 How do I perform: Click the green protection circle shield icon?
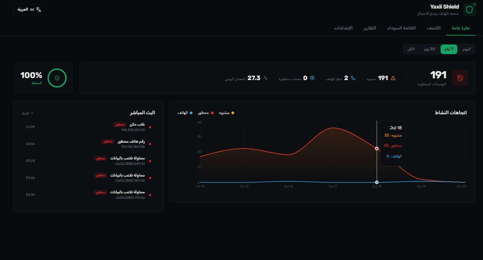(57, 78)
